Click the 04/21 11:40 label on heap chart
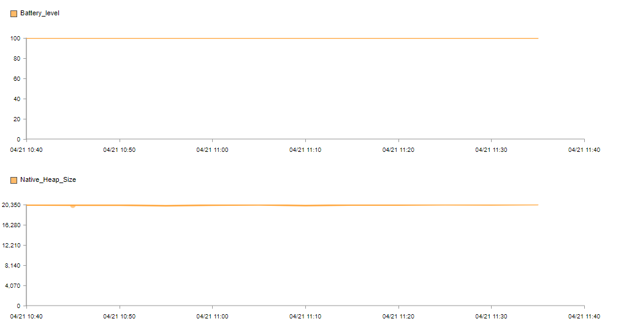Viewport: 621px width, 335px height. pos(584,317)
